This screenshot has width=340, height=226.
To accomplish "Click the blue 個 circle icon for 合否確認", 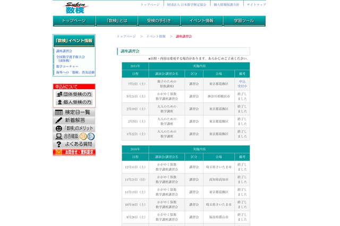I will [x=91, y=136].
